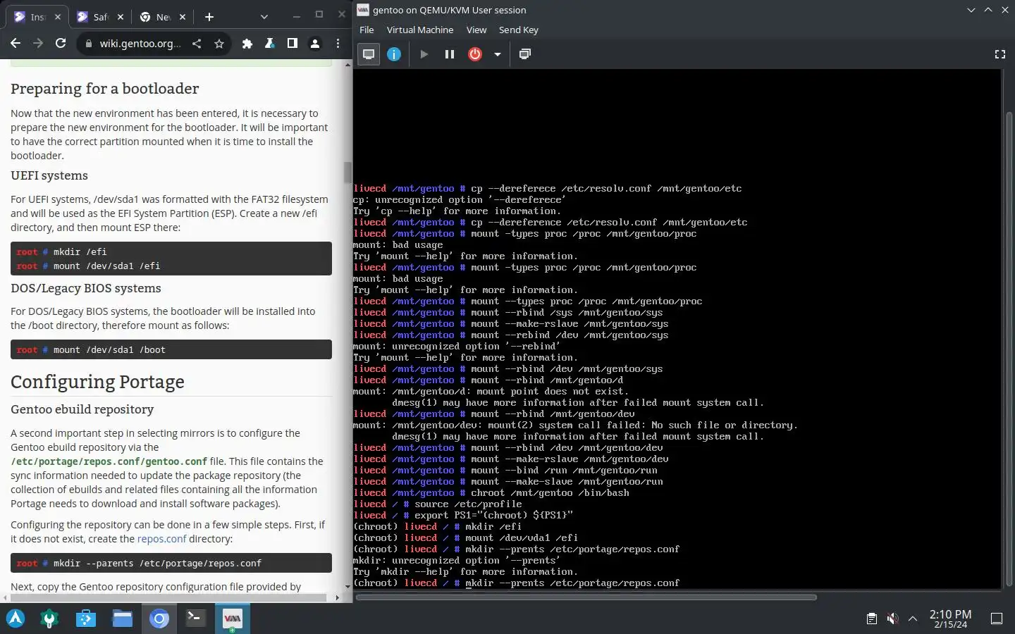Bookmark the page with the star icon
1015x634 pixels.
pyautogui.click(x=219, y=44)
